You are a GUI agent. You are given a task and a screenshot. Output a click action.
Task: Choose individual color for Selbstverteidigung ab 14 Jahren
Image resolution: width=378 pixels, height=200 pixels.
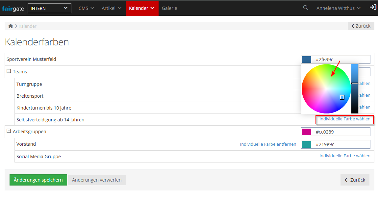pos(345,119)
